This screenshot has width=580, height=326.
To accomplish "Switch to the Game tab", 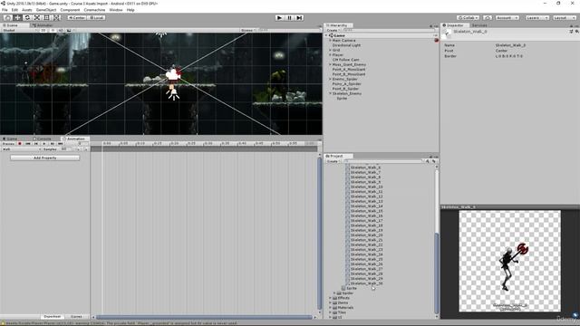I will click(10, 139).
